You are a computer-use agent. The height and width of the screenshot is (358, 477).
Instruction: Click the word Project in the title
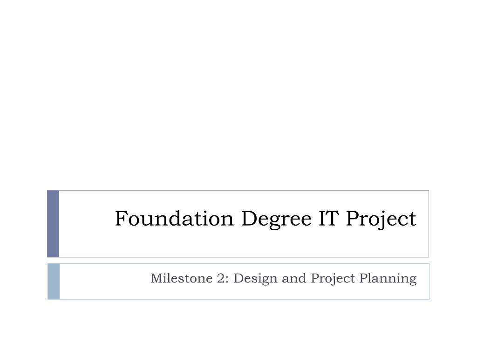point(381,219)
